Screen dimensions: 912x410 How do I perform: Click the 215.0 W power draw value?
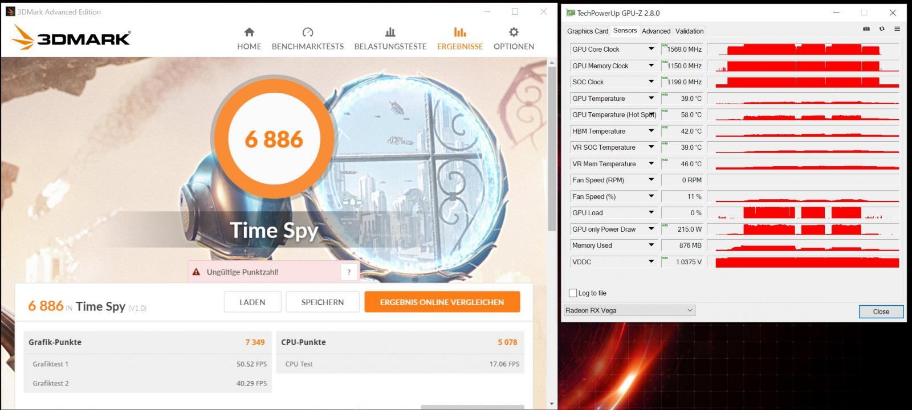[682, 229]
